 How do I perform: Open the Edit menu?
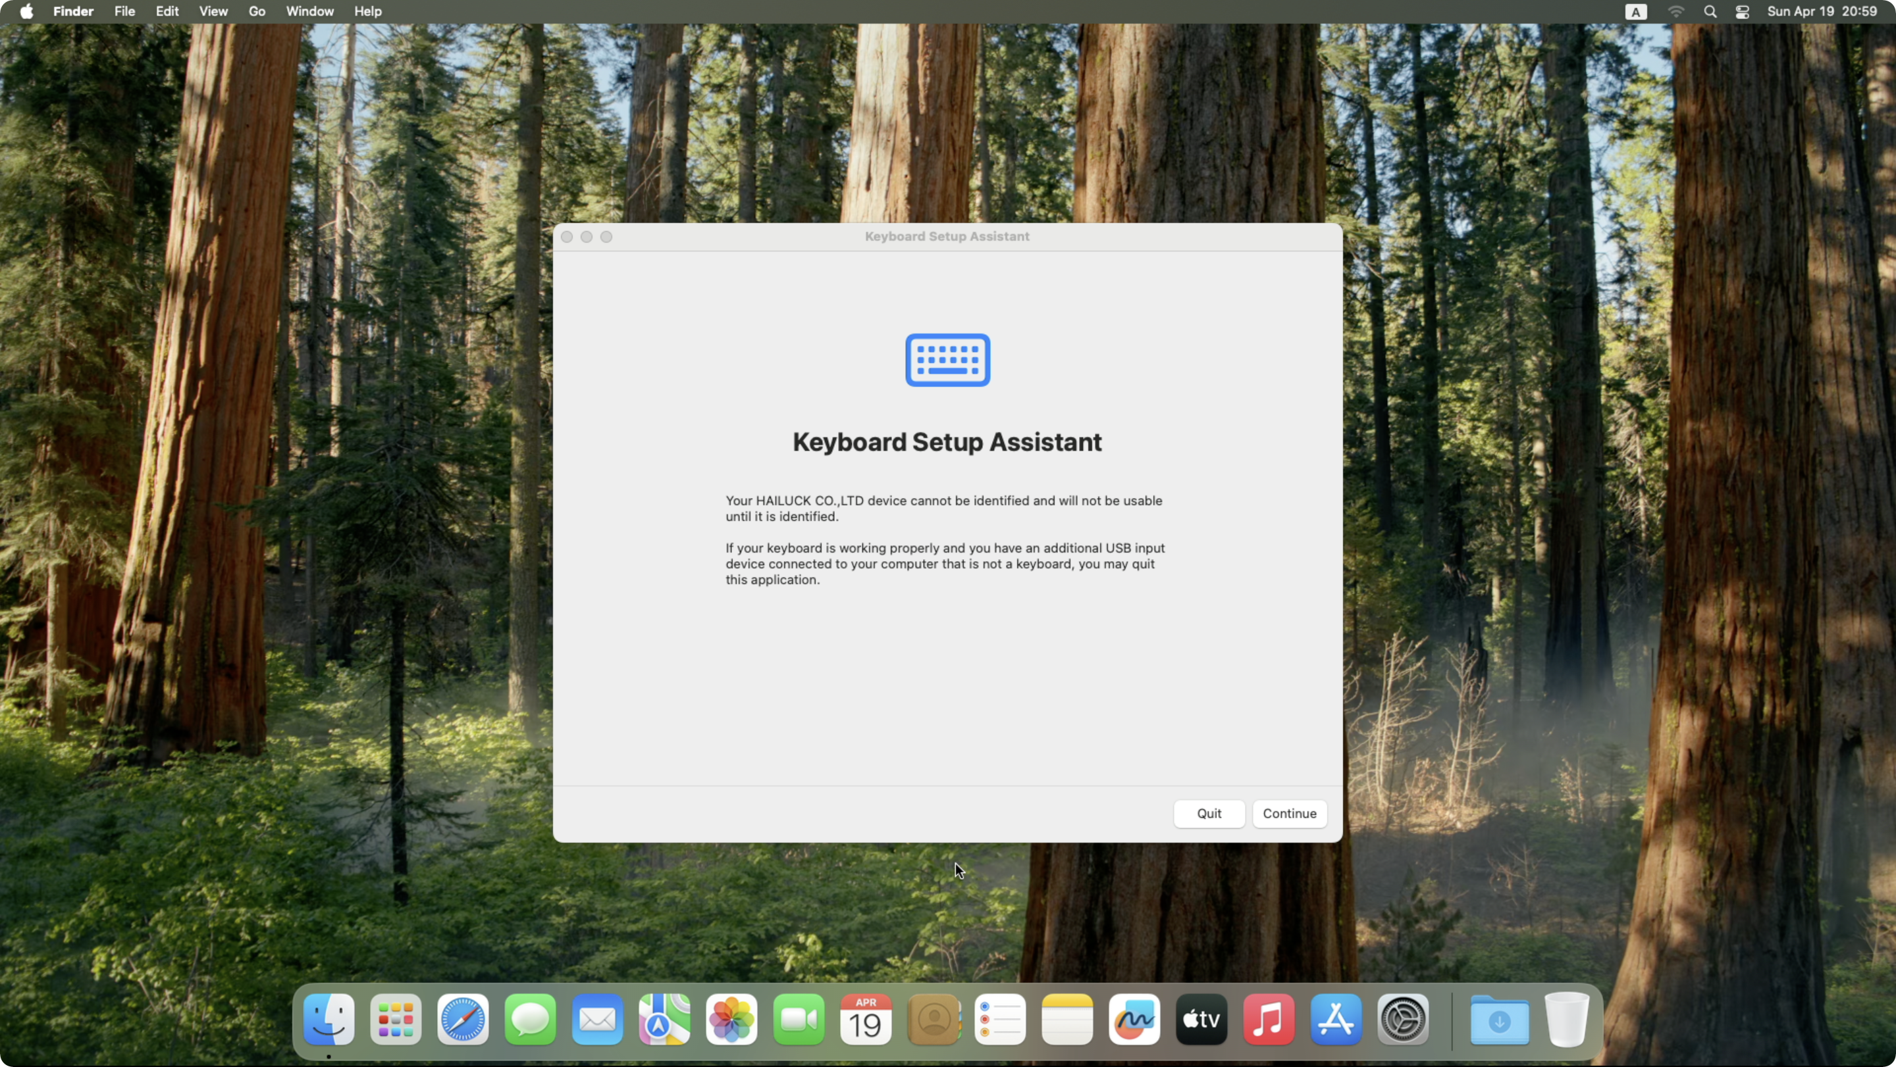(167, 11)
